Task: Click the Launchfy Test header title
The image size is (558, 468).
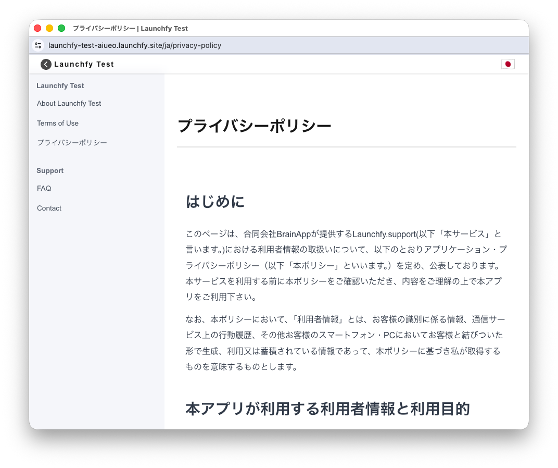Action: point(84,64)
